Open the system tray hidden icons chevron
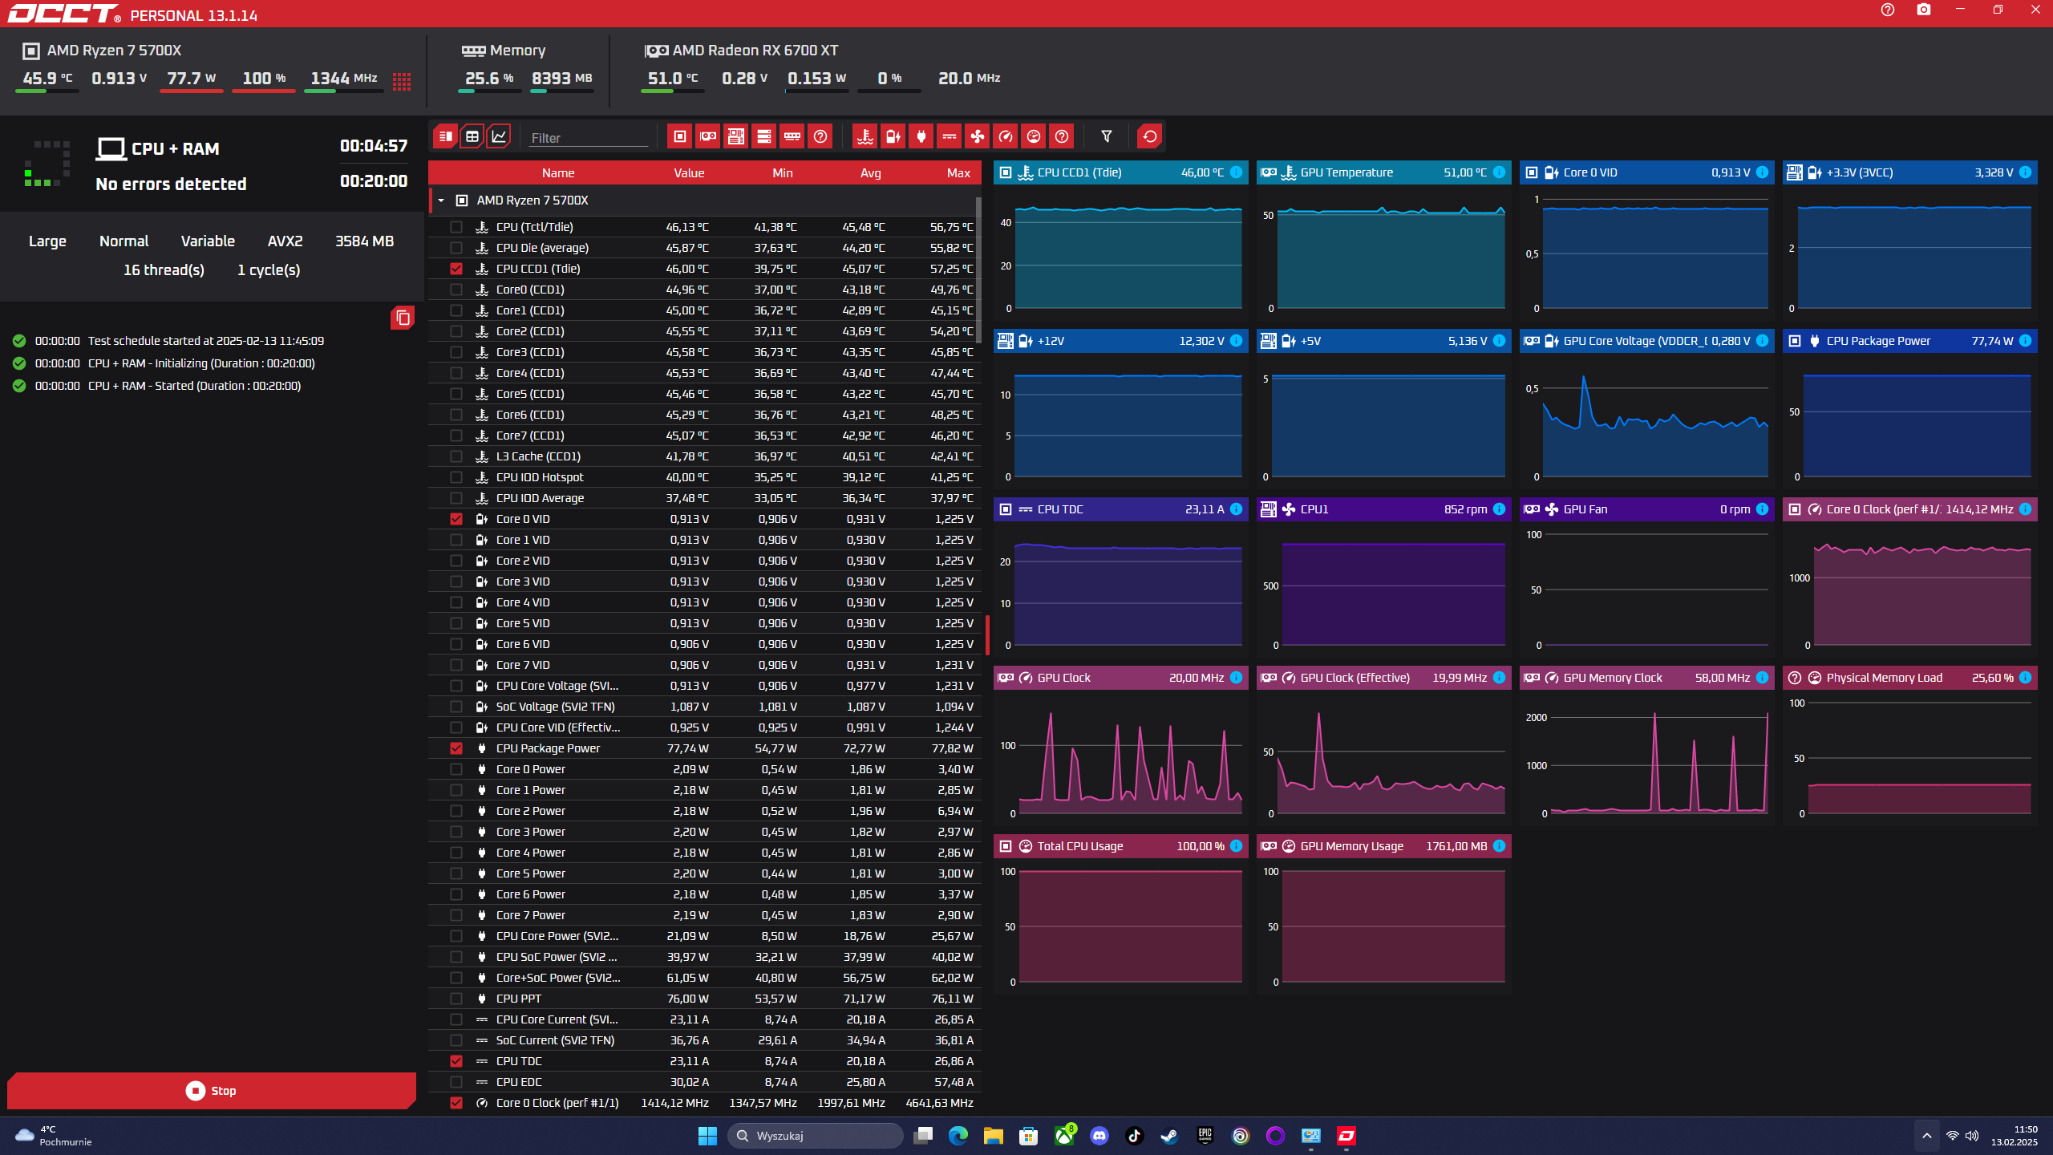2053x1155 pixels. pos(1926,1136)
